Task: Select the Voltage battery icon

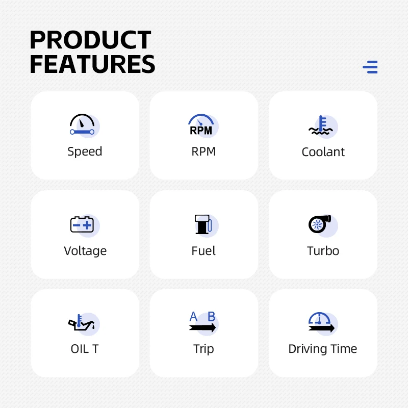Action: 85,225
